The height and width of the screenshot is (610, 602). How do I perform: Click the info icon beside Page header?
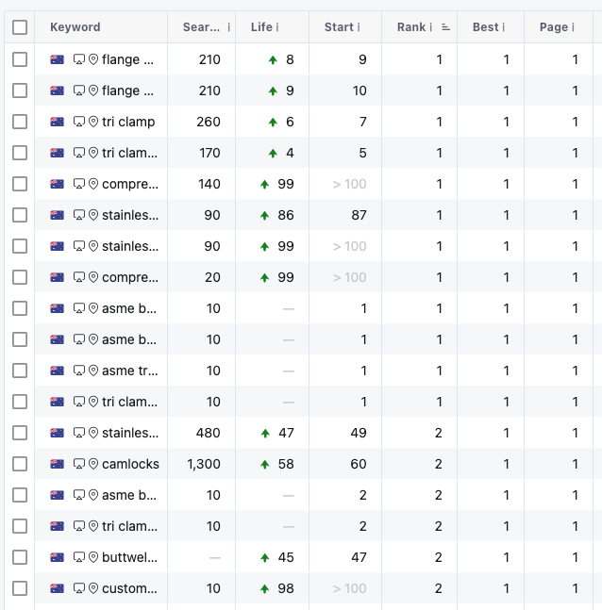573,27
